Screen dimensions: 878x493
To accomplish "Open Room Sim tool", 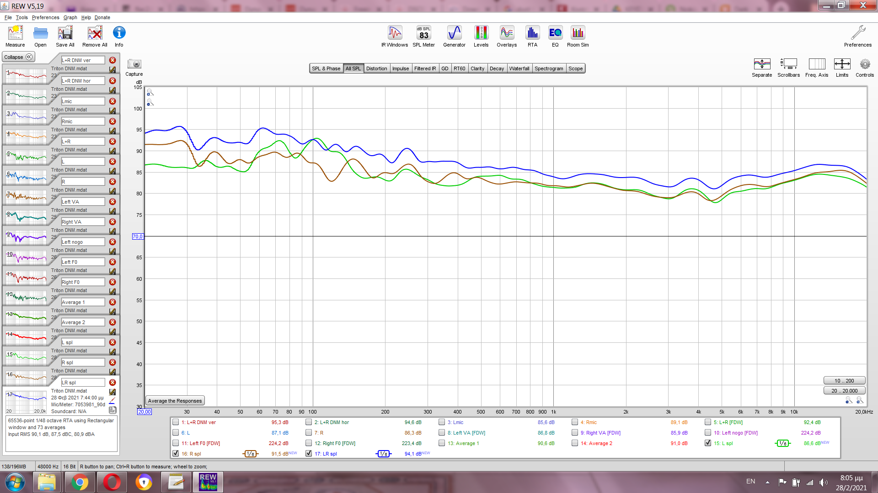I will click(578, 36).
